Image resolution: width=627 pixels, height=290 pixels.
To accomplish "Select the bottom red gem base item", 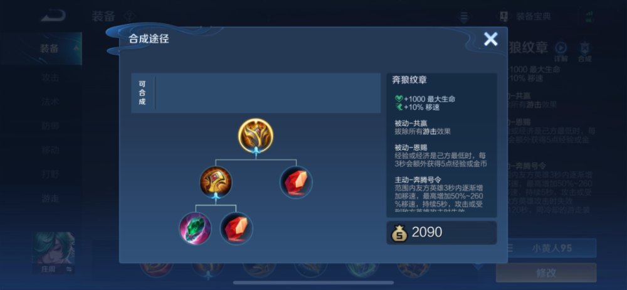I will (236, 228).
